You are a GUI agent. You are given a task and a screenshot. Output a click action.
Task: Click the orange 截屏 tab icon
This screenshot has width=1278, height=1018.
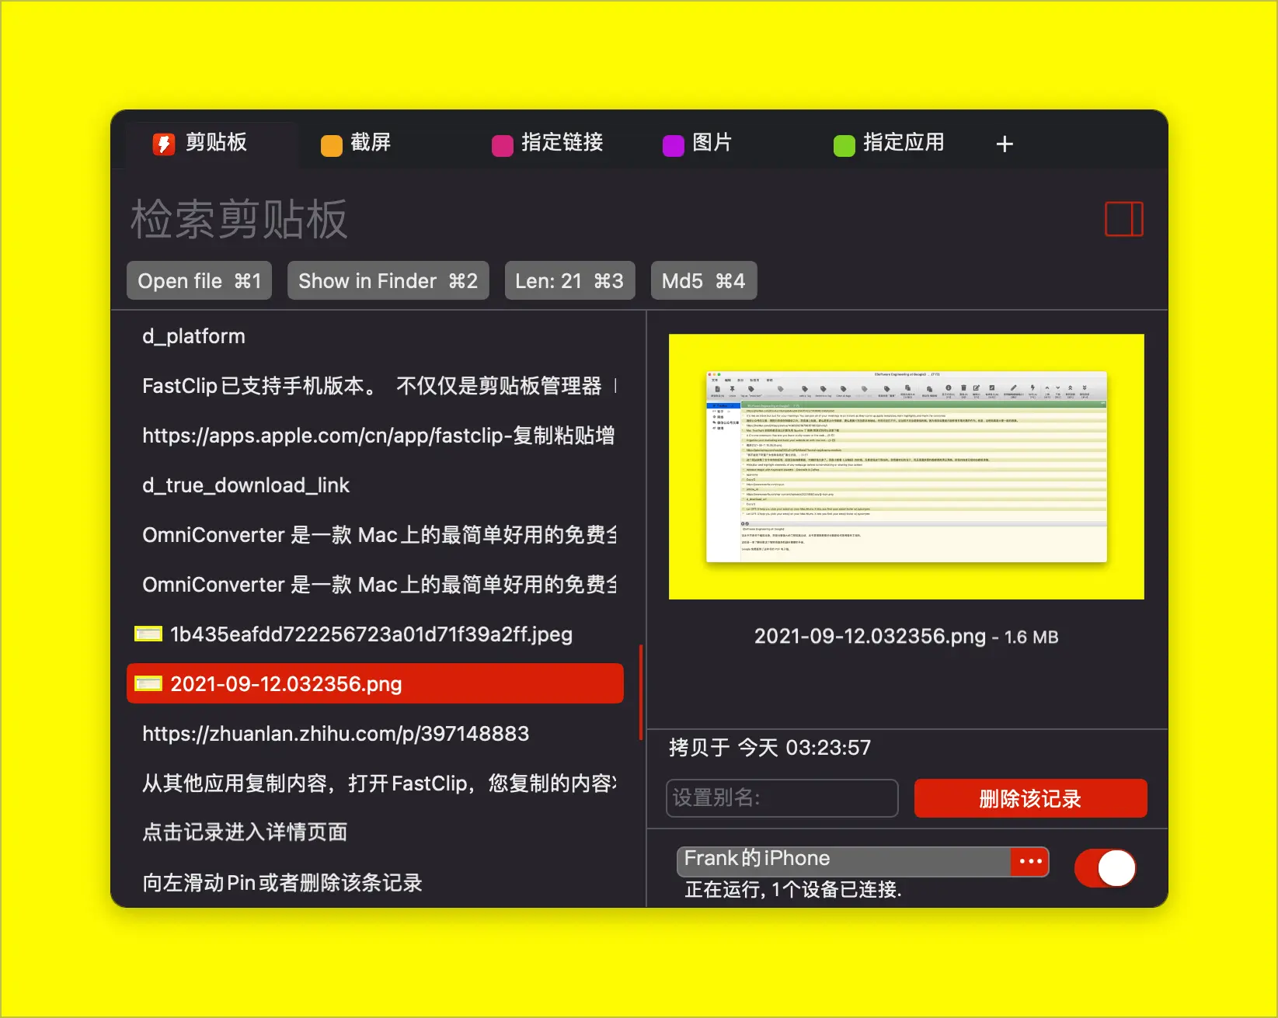(x=332, y=145)
